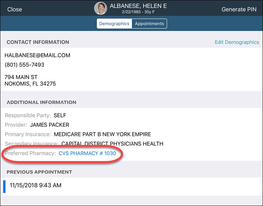Tap the NOKOMIS, FL 34275 line
263x206 pixels.
pos(30,84)
